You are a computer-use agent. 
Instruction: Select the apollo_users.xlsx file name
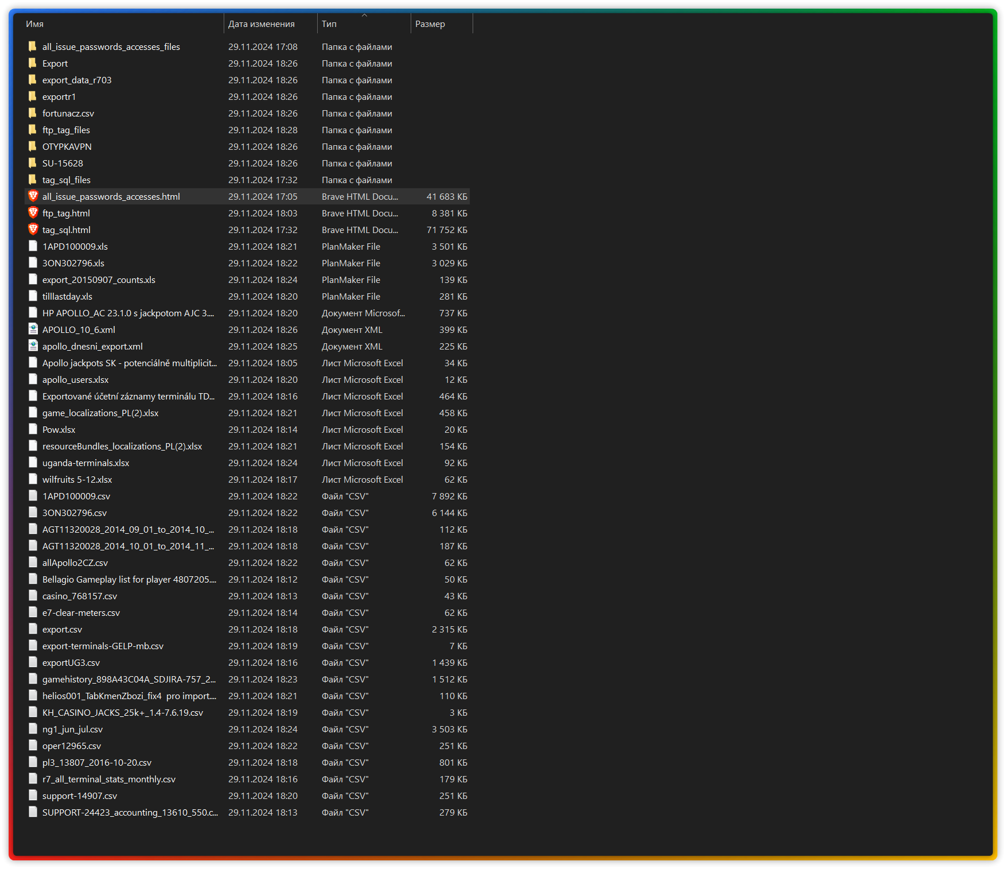tap(75, 379)
